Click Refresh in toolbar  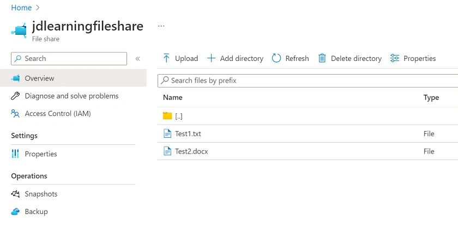point(290,58)
